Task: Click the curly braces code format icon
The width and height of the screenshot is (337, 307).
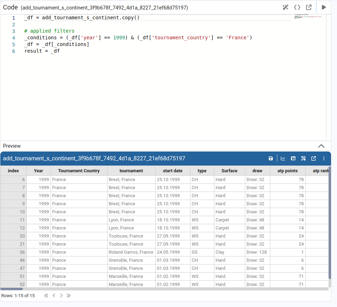Action: tap(297, 7)
